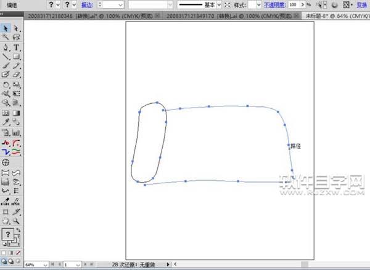Select the Slice tool
This screenshot has height=270, width=370.
[16, 212]
